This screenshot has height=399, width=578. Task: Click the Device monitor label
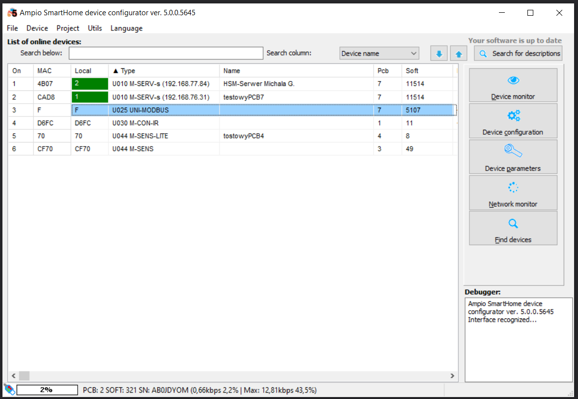(513, 97)
